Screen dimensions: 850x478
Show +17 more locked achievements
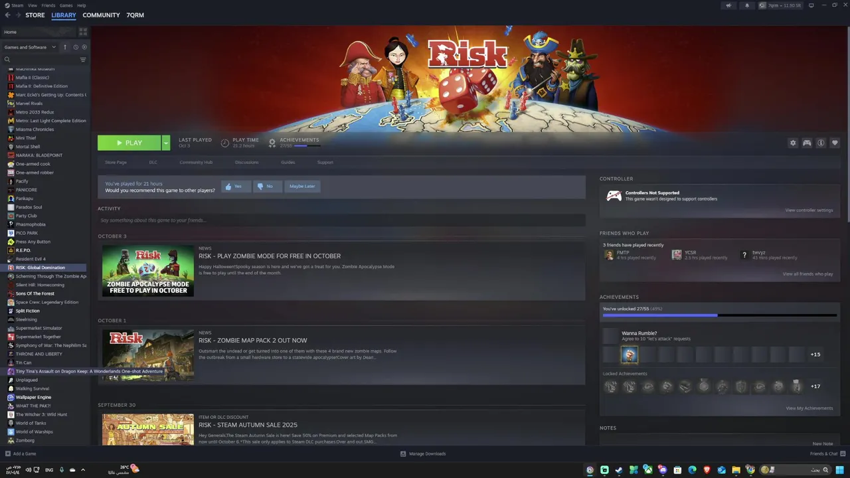(x=815, y=386)
